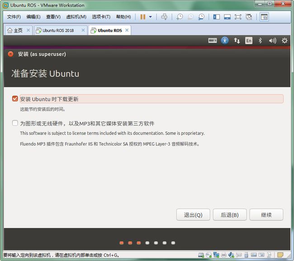Open the snapshot manager
This screenshot has width=294, height=261.
click(x=201, y=17)
